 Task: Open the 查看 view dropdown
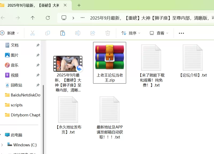coord(159,33)
